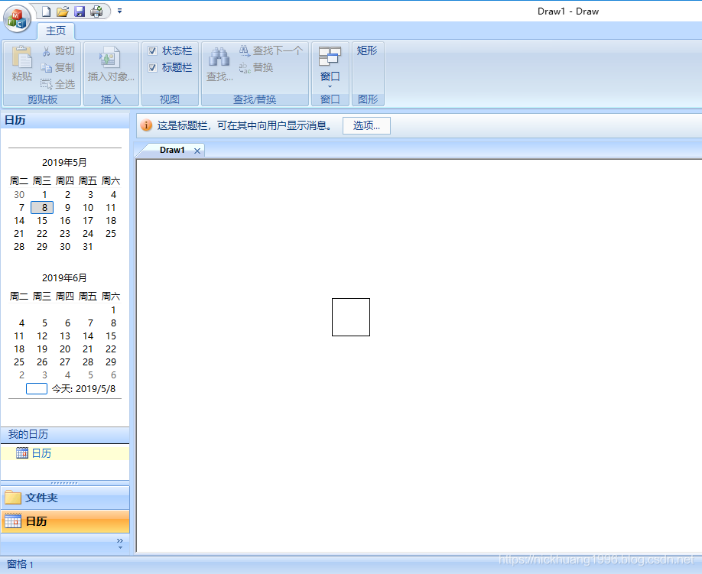Click the 替换 replace button

256,67
